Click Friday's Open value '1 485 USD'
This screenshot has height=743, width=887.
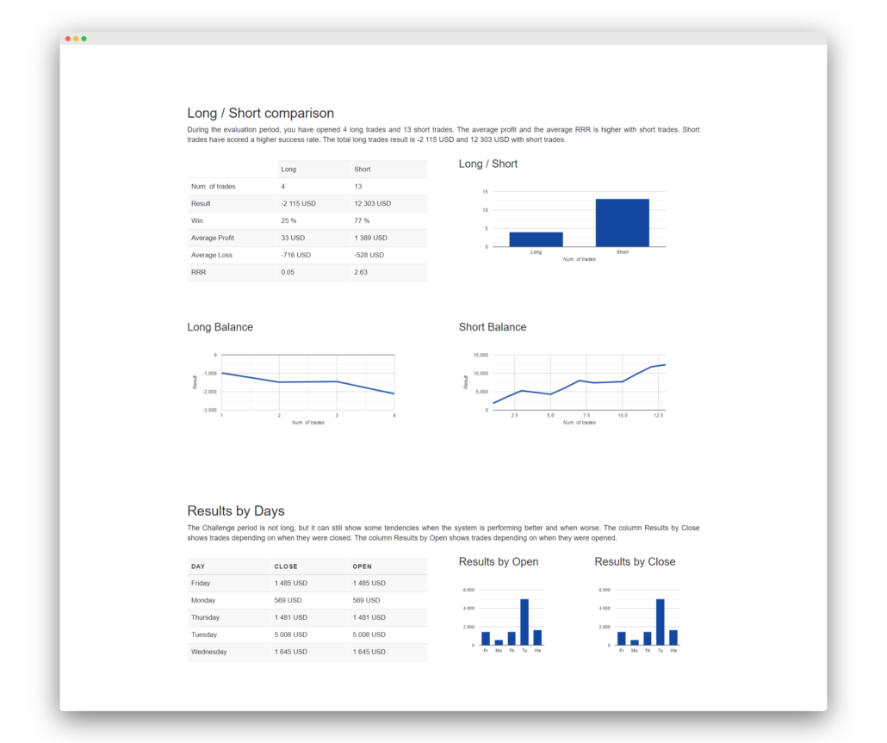click(369, 583)
